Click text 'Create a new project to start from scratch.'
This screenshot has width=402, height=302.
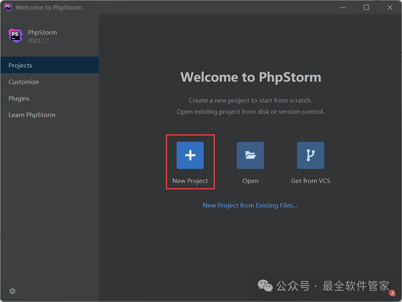pyautogui.click(x=250, y=101)
